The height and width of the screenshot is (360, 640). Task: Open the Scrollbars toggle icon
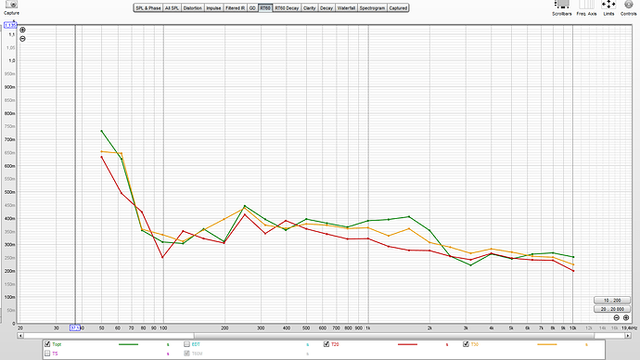562,4
